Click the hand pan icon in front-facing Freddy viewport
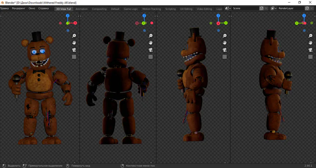Image resolution: width=316 pixels, height=168 pixels. point(74,43)
